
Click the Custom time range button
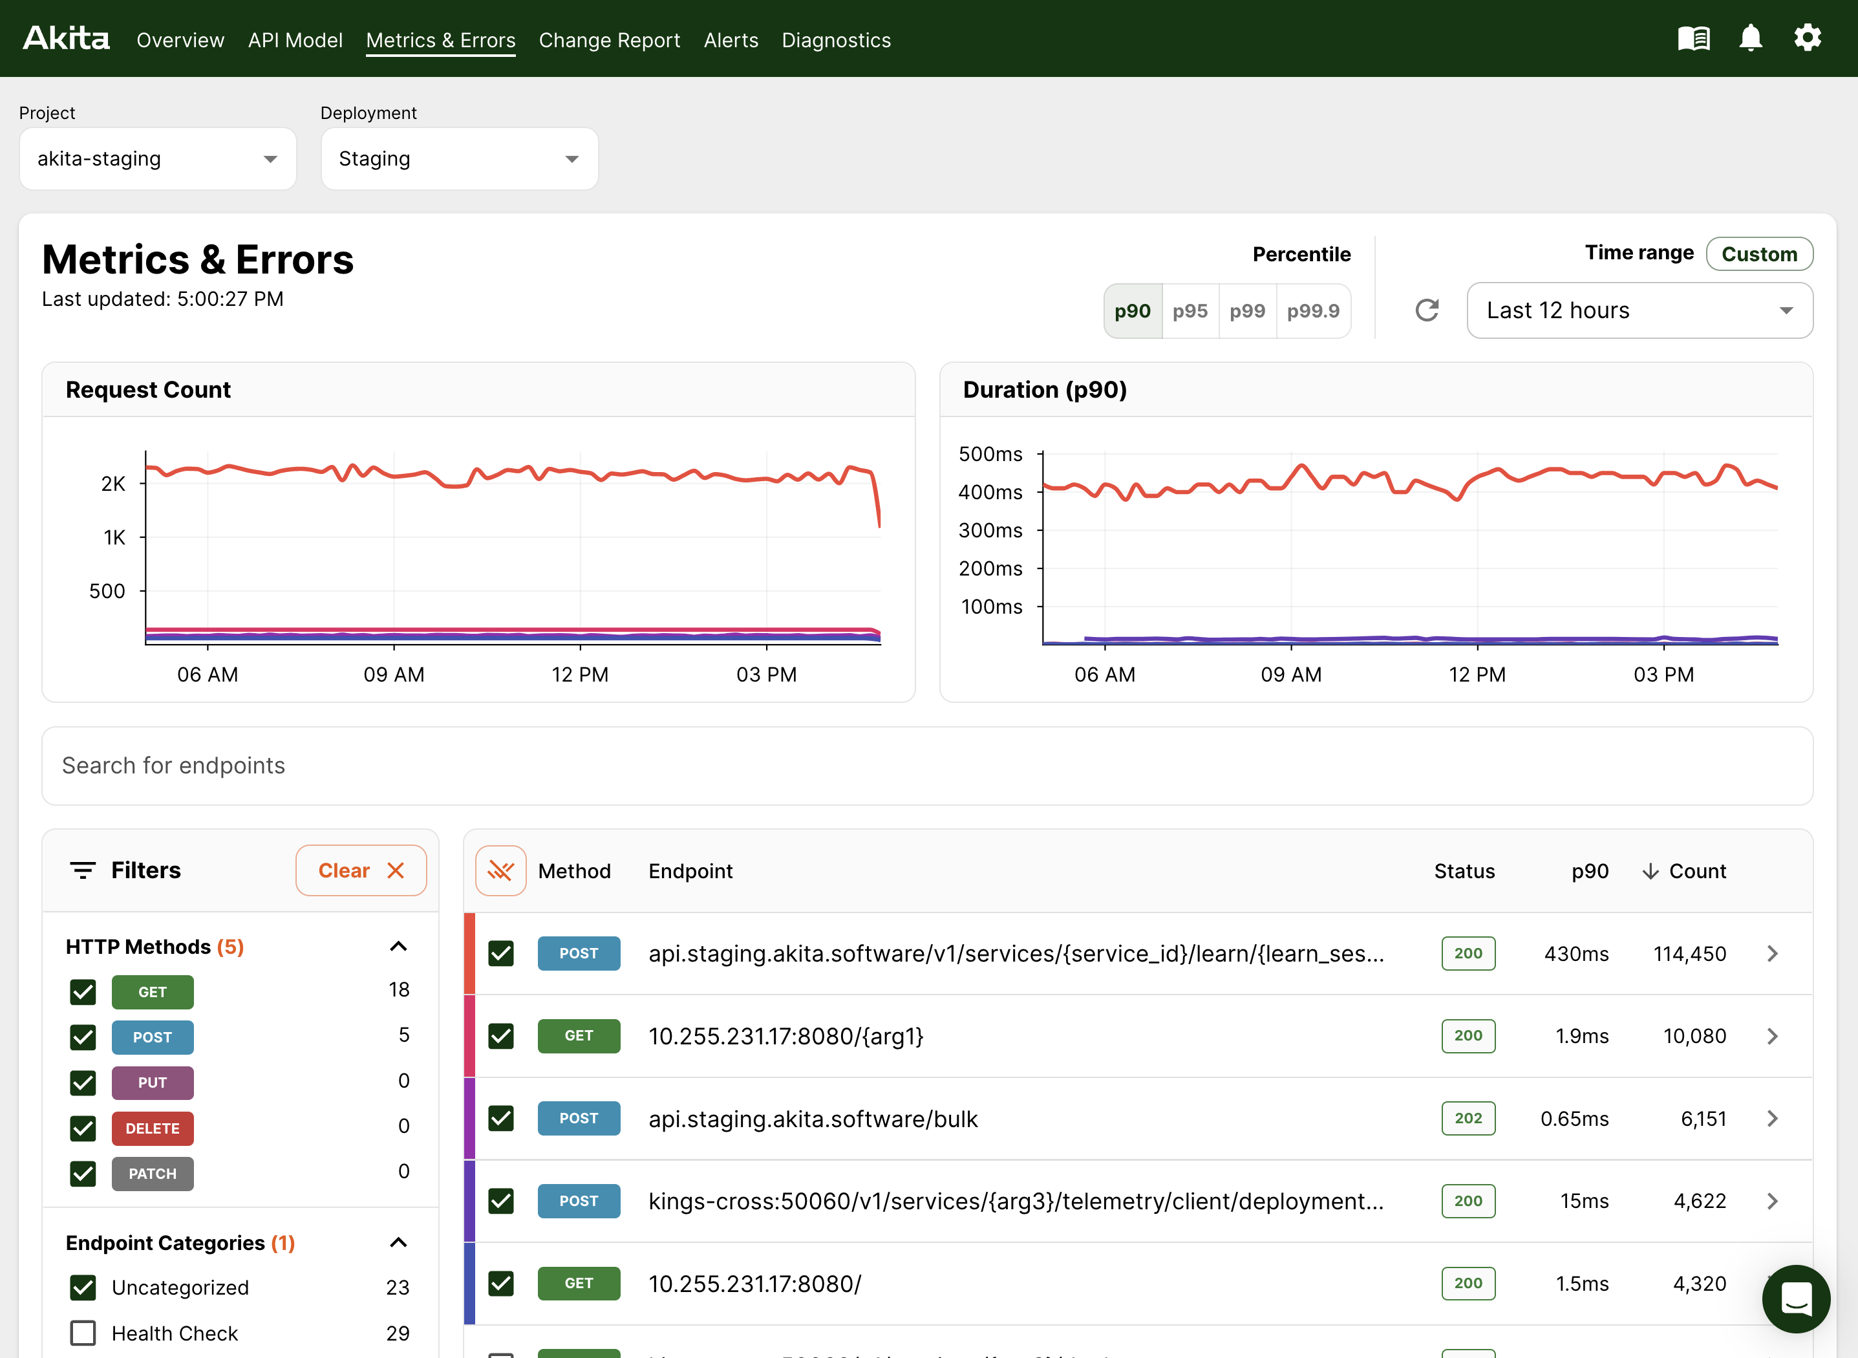pyautogui.click(x=1758, y=254)
